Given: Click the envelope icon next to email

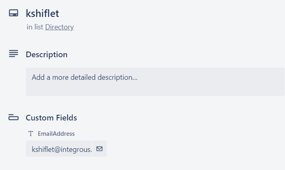Looking at the screenshot, I should coord(99,149).
